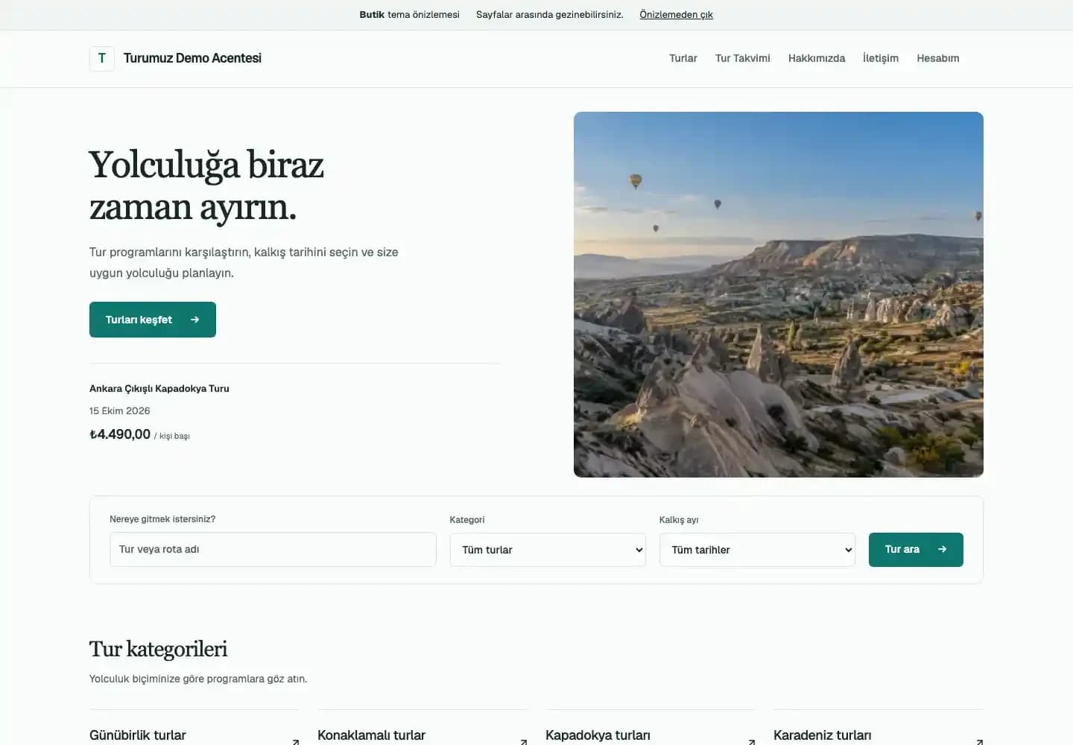
Task: Open the Turlar menu item
Action: 683,58
